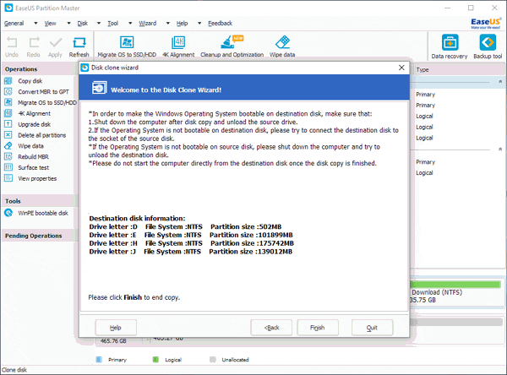The image size is (507, 375).
Task: Open the Tool menu
Action: tap(113, 24)
